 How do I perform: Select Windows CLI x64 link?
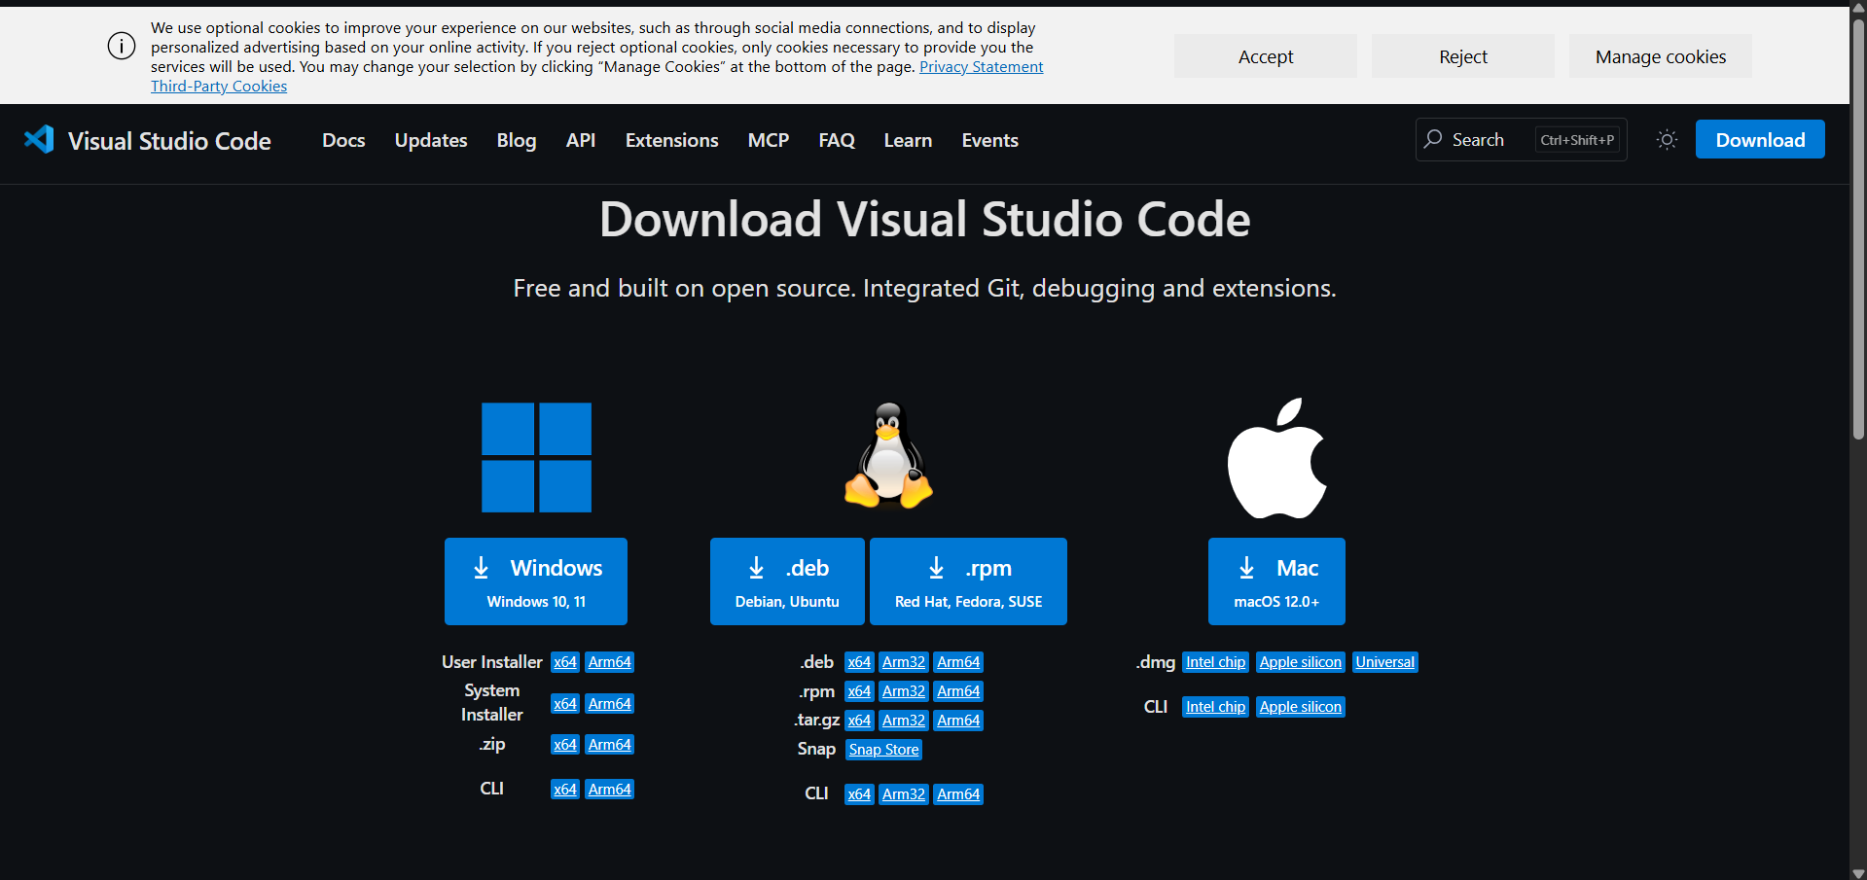click(565, 790)
